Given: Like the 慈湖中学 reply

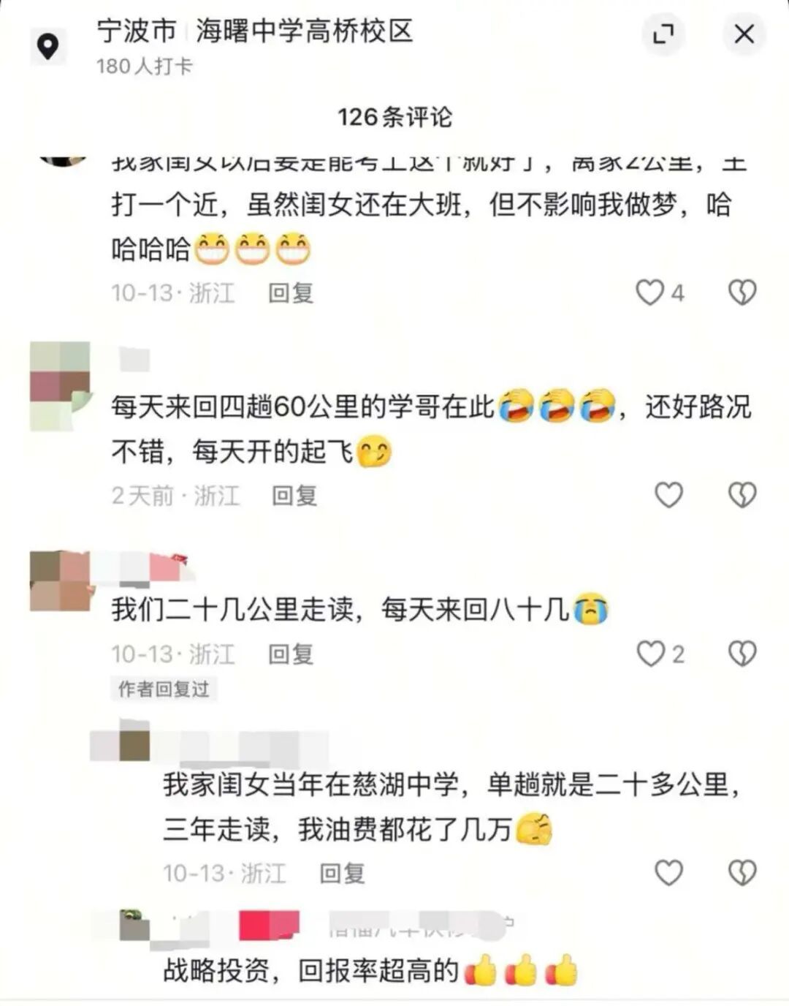Looking at the screenshot, I should pos(668,872).
